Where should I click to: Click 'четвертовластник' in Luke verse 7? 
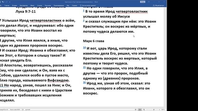tap(45, 21)
